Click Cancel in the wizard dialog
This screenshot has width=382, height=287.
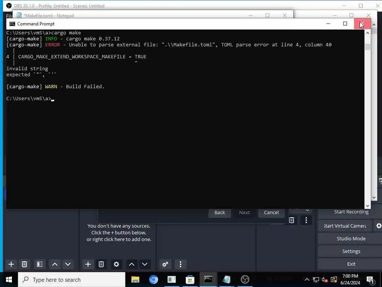[271, 213]
